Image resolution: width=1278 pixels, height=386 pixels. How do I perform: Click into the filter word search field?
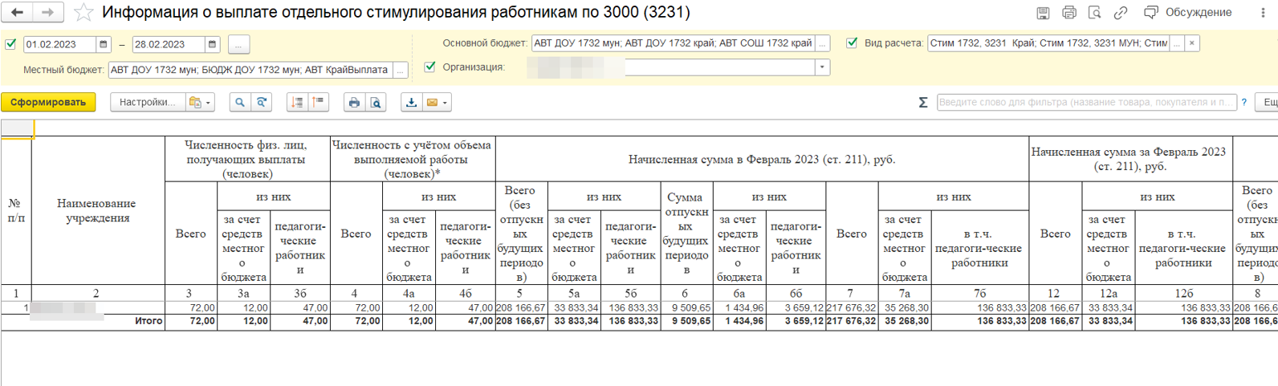(x=1085, y=102)
